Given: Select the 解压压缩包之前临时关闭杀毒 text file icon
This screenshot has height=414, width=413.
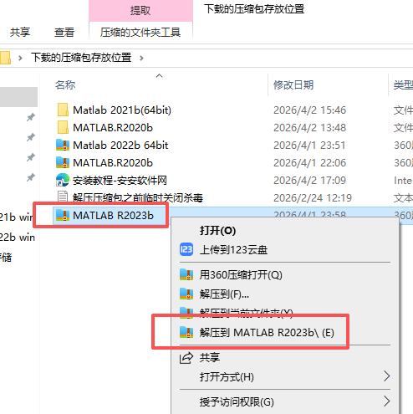Looking at the screenshot, I should (x=63, y=197).
